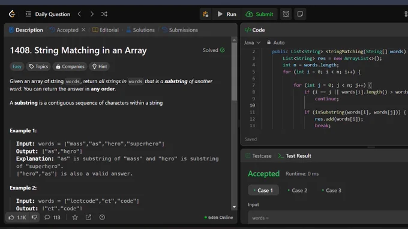
Task: Open the Submissions tab
Action: point(180,30)
